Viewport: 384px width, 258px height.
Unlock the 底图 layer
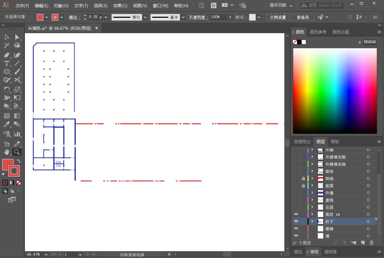(303, 186)
